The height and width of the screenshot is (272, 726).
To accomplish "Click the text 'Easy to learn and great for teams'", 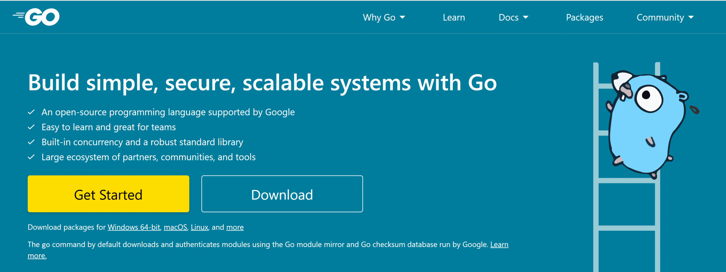I will [x=109, y=127].
